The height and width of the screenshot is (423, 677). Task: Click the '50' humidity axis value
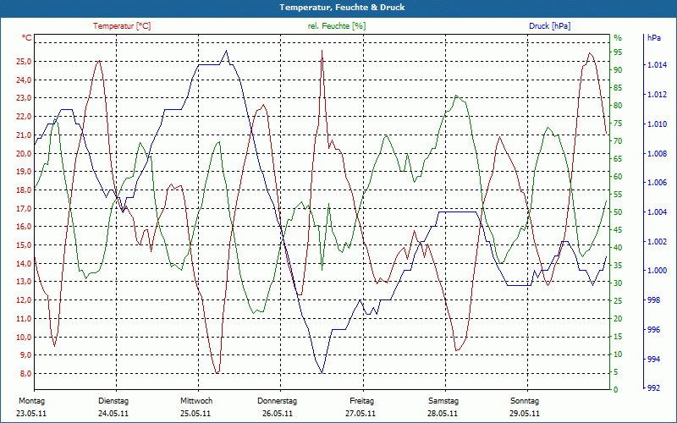[x=618, y=212]
